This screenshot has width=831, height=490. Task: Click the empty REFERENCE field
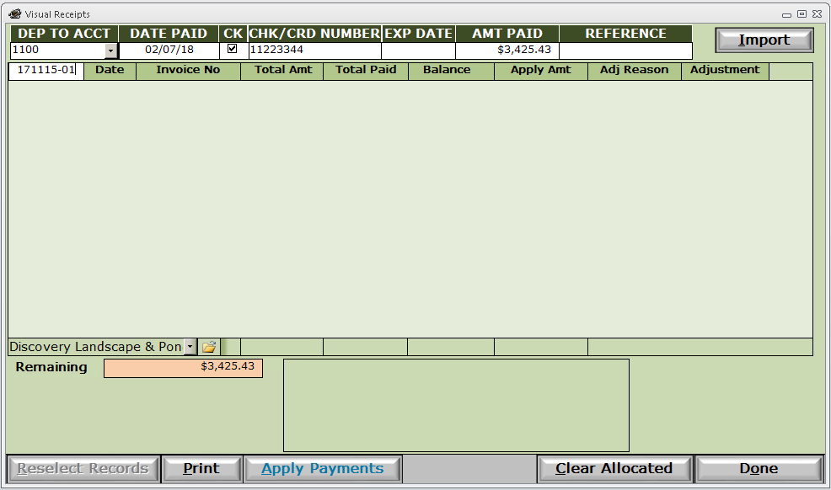626,51
